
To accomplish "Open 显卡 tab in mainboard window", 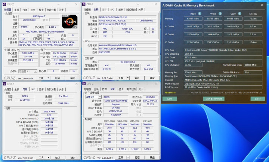I will tap(121, 10).
